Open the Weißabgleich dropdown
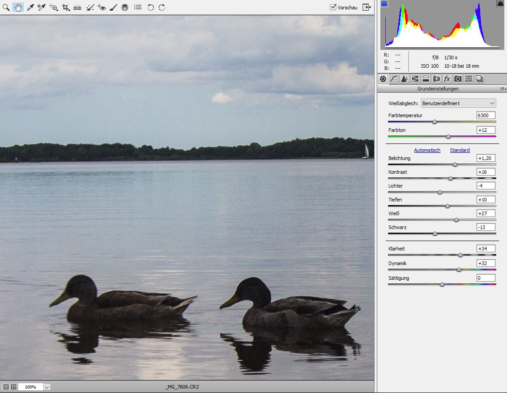 (x=458, y=103)
